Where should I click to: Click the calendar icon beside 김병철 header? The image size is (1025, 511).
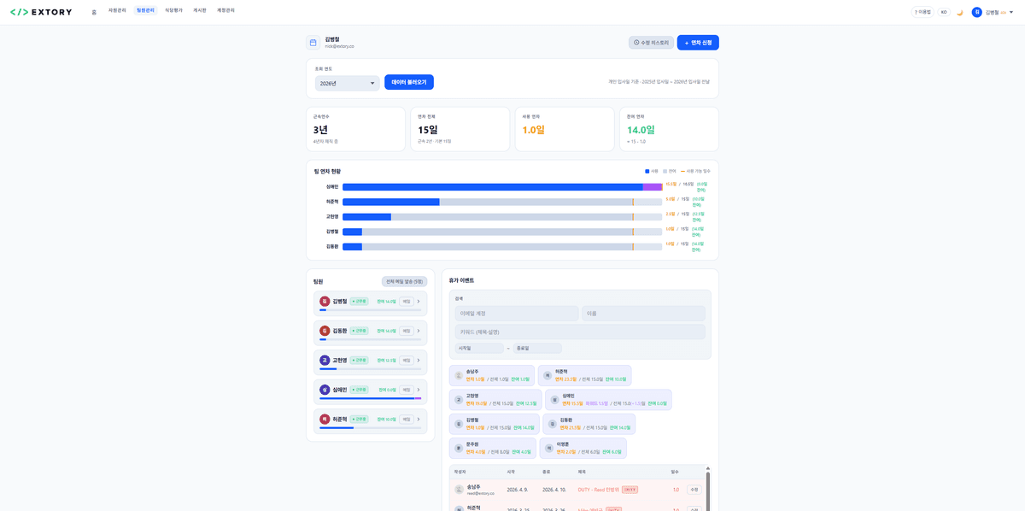coord(313,43)
